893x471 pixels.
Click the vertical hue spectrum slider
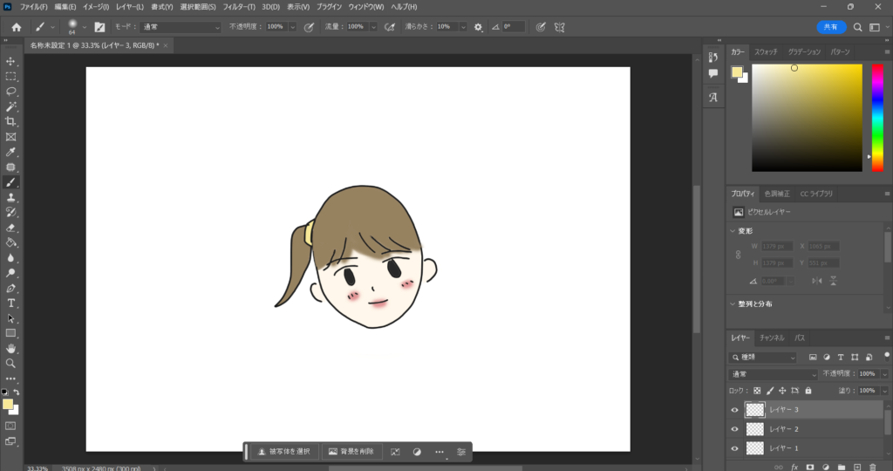click(877, 116)
